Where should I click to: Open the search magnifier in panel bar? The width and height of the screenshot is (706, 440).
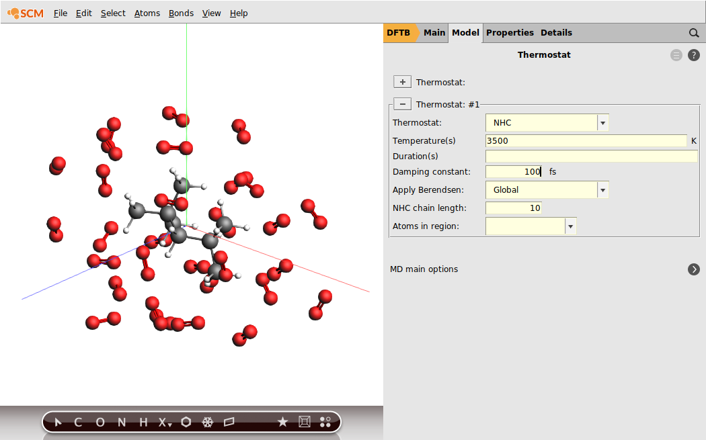pos(694,33)
